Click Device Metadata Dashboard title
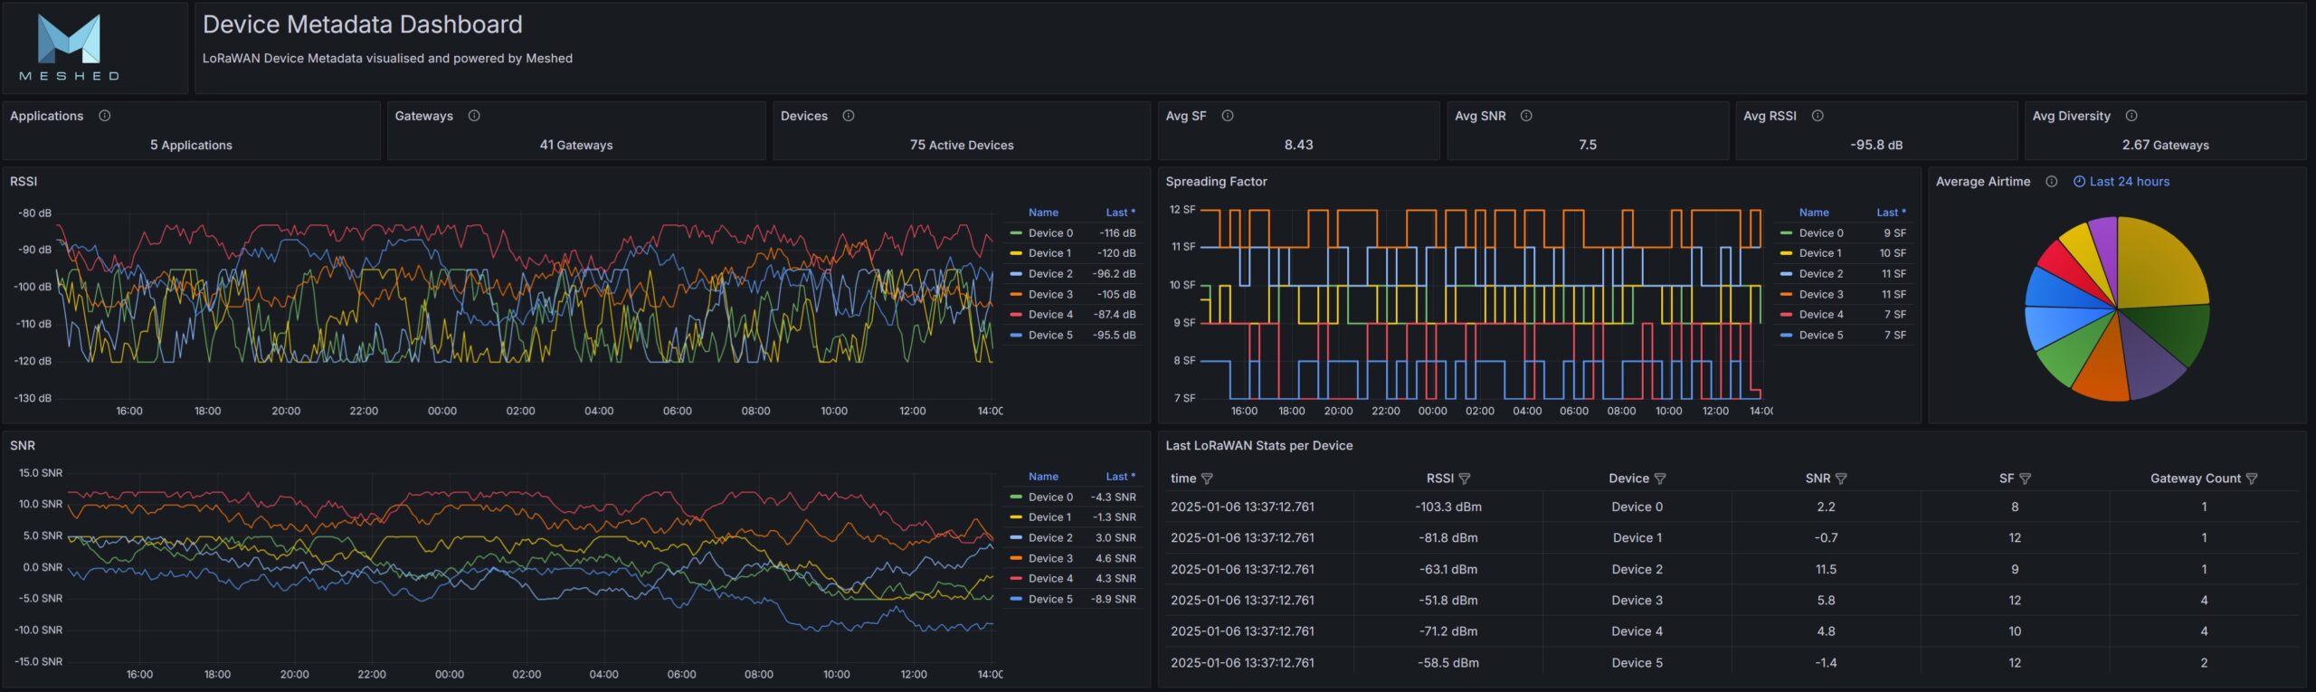 (362, 24)
